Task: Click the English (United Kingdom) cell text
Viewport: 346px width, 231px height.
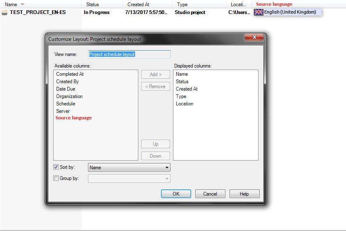Action: click(290, 12)
